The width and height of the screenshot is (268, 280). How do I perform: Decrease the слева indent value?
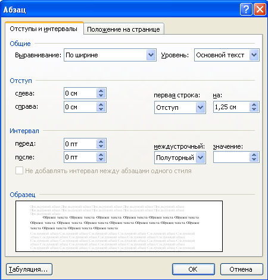101,96
